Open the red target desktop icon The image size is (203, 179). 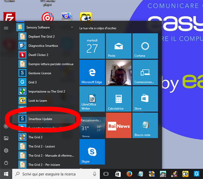tap(48, 16)
